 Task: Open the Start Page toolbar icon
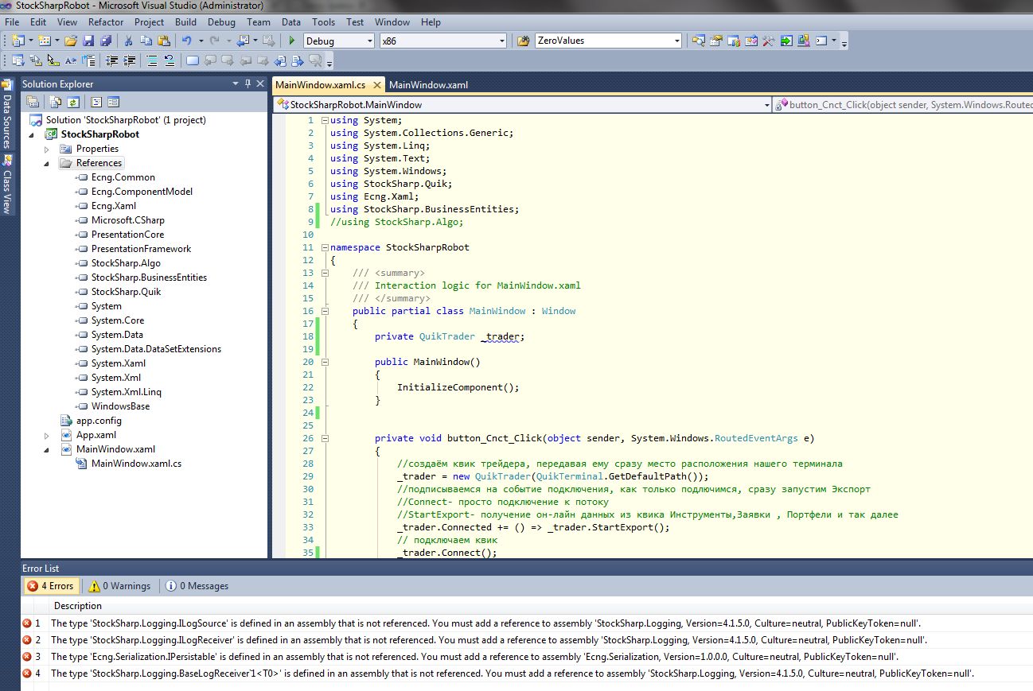tap(786, 41)
